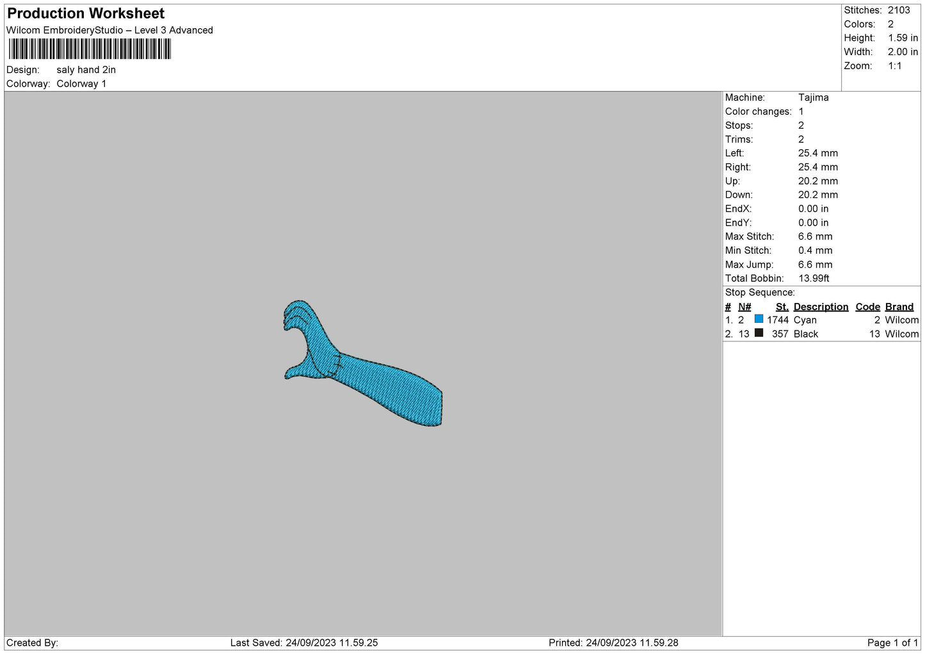The image size is (925, 654).
Task: Click the Right value '25.4 mm'
Action: 817,167
